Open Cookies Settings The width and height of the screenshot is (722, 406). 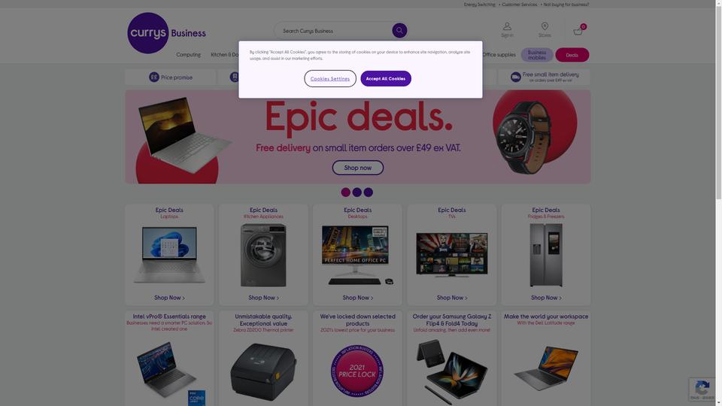pos(329,79)
